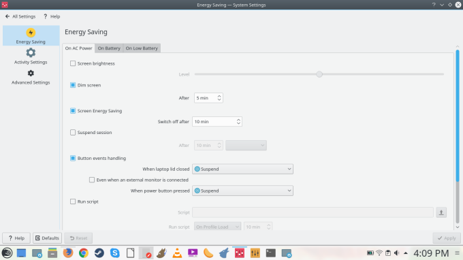Launch Firefox from the taskbar
Viewport: 463px width, 260px height.
pos(68,253)
